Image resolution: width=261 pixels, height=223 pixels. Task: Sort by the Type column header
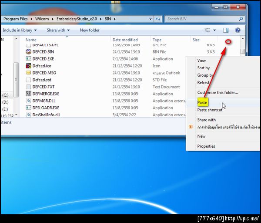pos(157,40)
